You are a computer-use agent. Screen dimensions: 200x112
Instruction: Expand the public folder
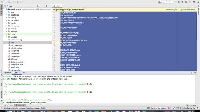tap(6, 23)
